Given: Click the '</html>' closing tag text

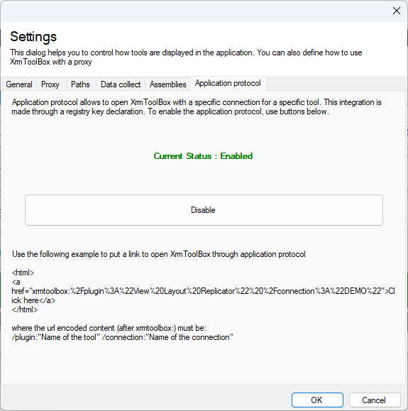Looking at the screenshot, I should 25,309.
